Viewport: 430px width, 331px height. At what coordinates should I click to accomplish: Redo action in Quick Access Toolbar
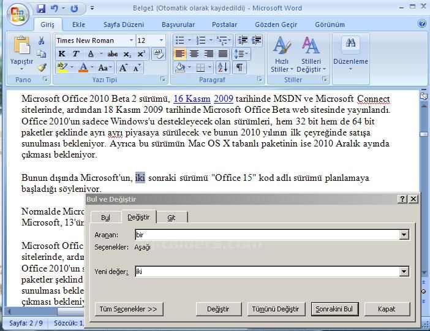tap(74, 9)
